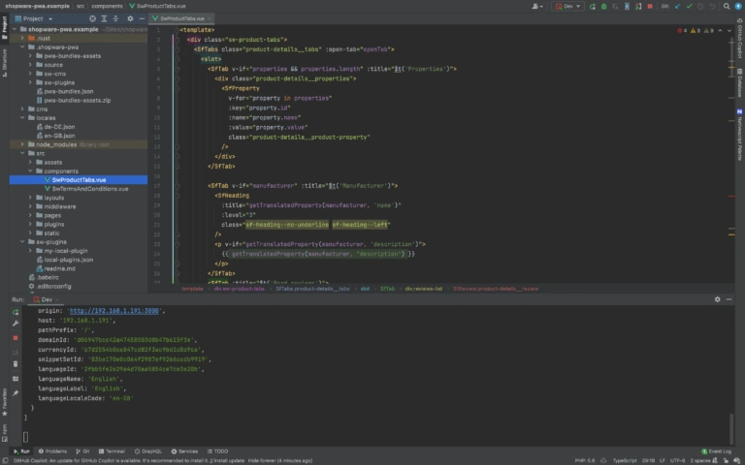This screenshot has height=465, width=745.
Task: Click Project panel settings gear icon
Action: click(x=129, y=18)
